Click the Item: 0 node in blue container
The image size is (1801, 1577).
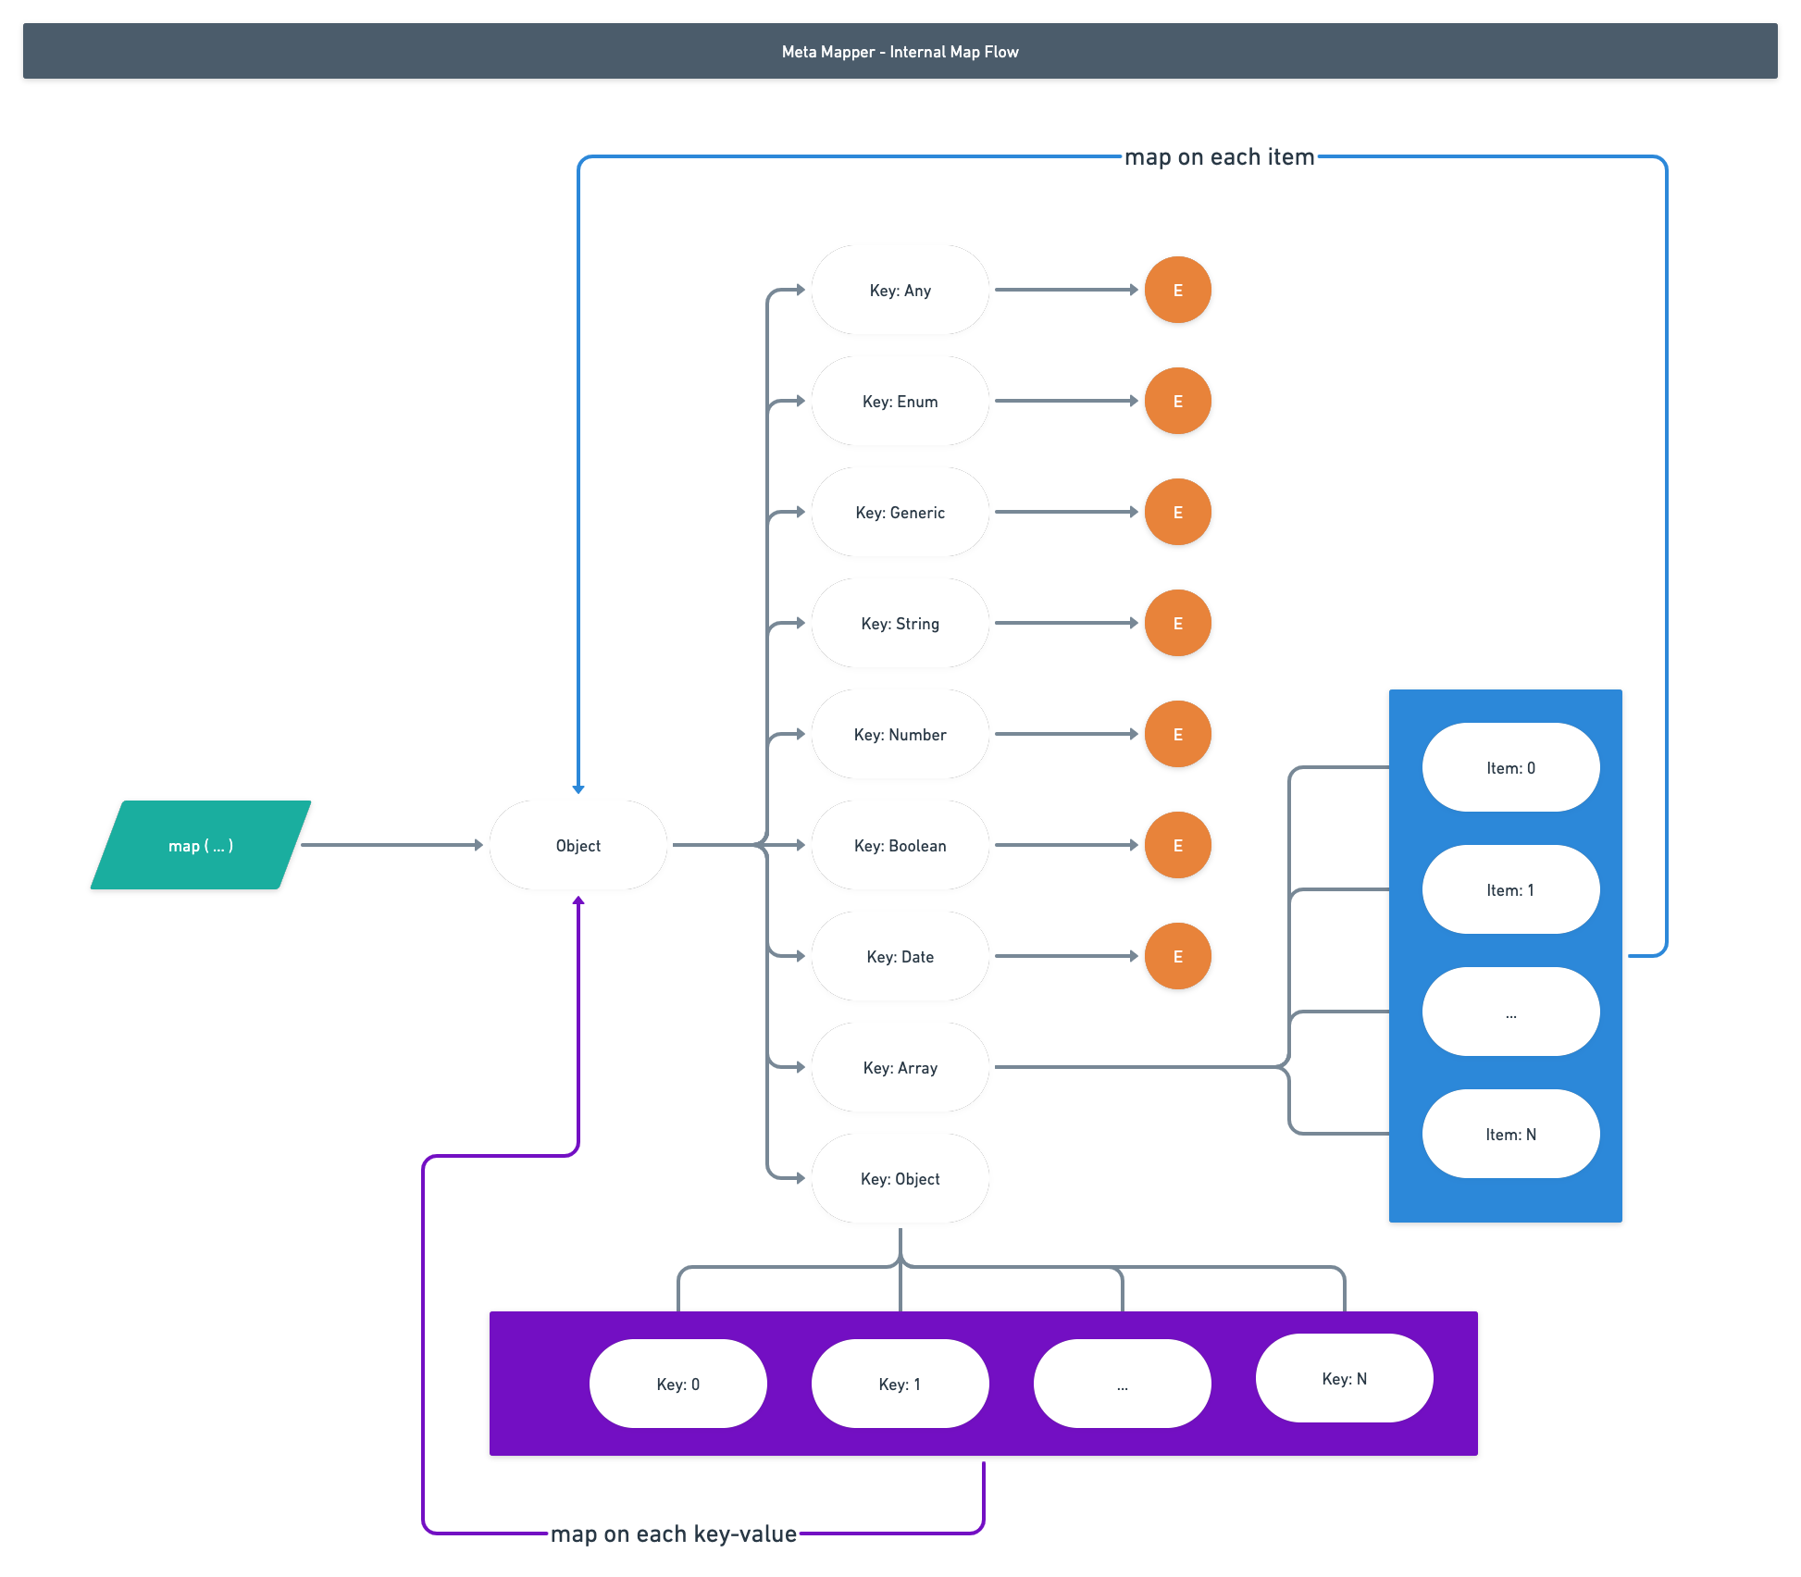(x=1510, y=767)
